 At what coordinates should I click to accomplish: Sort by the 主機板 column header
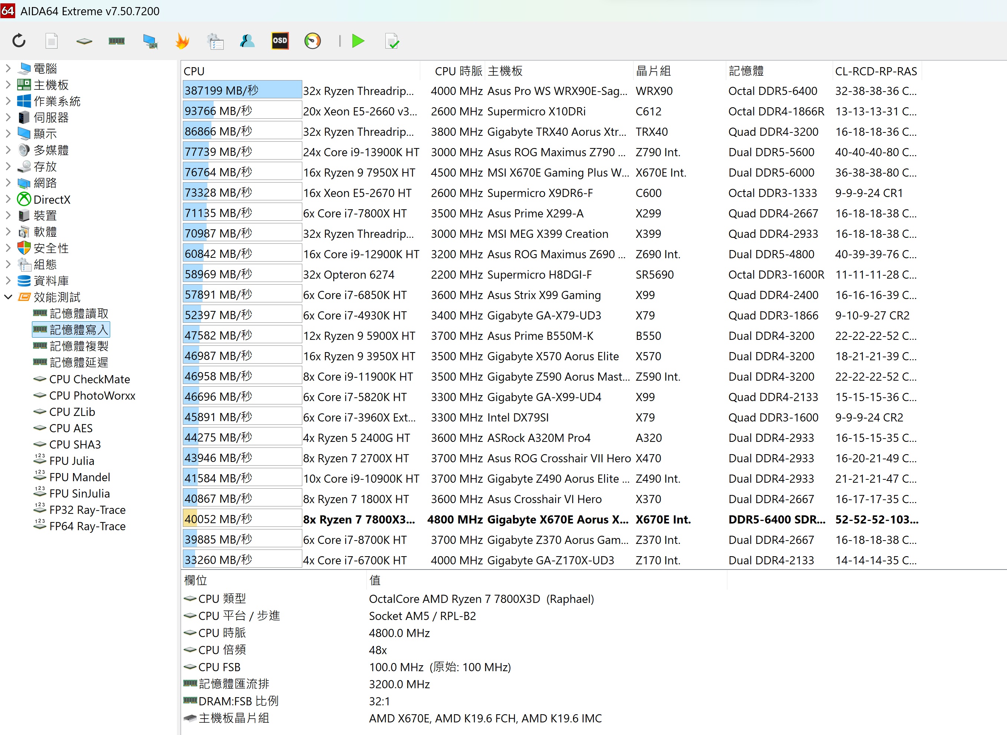[559, 71]
